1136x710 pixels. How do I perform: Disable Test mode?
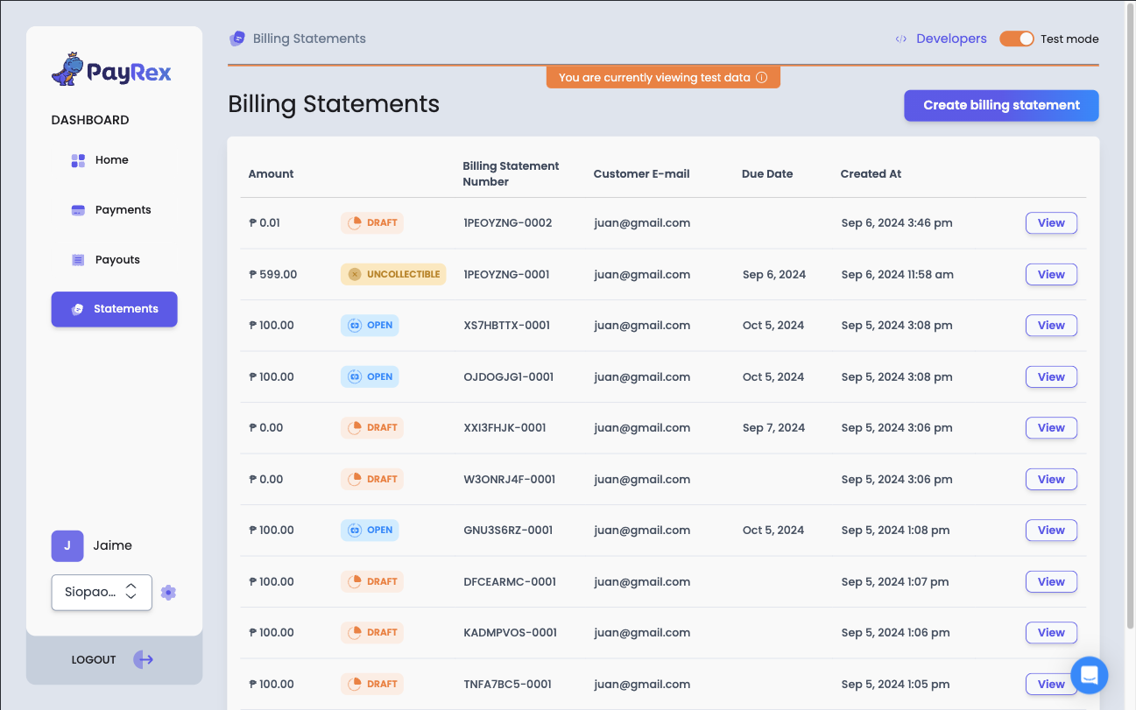tap(1016, 39)
